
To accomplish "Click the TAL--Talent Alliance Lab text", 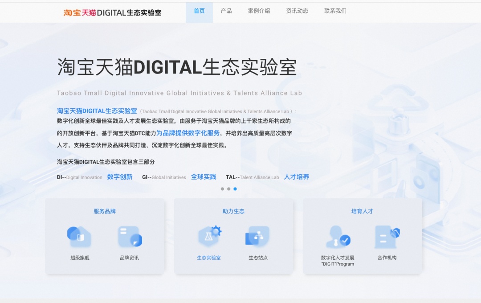I will tap(252, 177).
